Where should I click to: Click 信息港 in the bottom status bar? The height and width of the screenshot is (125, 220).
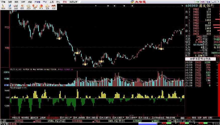click(x=13, y=124)
